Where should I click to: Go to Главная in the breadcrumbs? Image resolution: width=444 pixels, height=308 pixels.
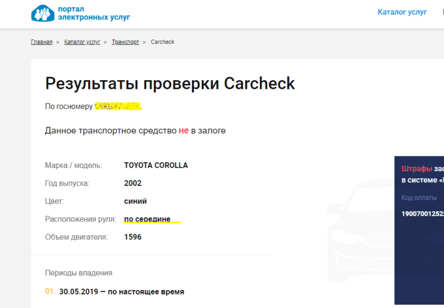pyautogui.click(x=41, y=42)
